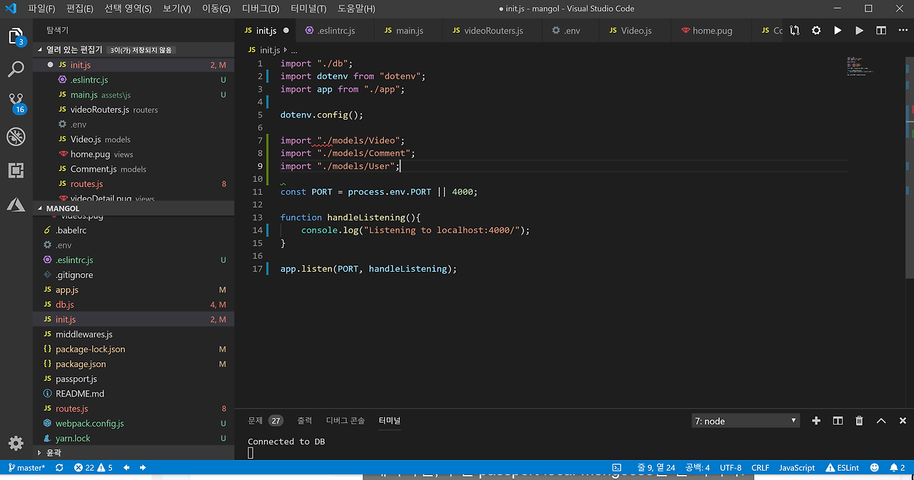Switch to the 디버그 콘솔 panel tab
This screenshot has width=914, height=480.
coord(346,421)
